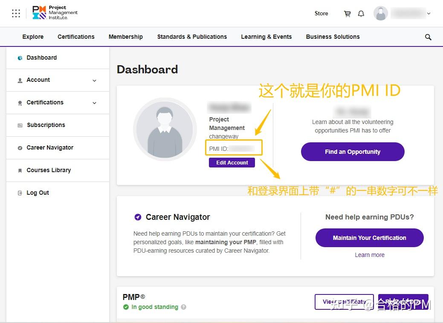Click the Dashboard page heading
Screen dimensions: 443x323
147,69
